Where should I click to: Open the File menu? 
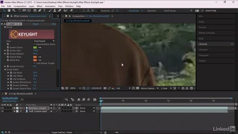pyautogui.click(x=3, y=6)
